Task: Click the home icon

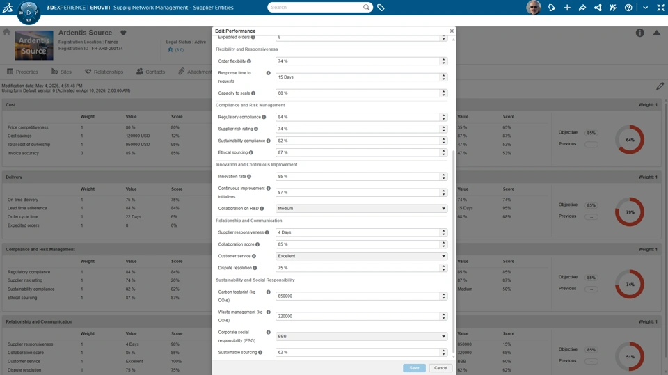Action: [x=6, y=32]
